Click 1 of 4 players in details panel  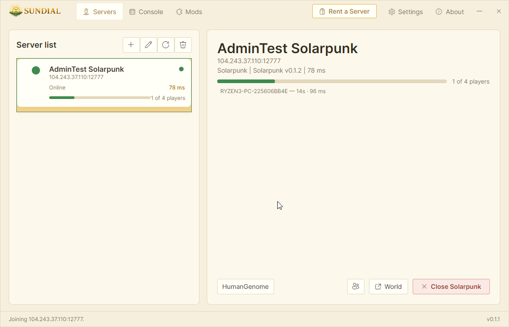(471, 81)
